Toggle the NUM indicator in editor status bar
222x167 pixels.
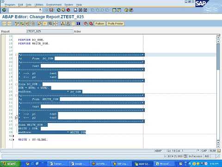(x=213, y=151)
